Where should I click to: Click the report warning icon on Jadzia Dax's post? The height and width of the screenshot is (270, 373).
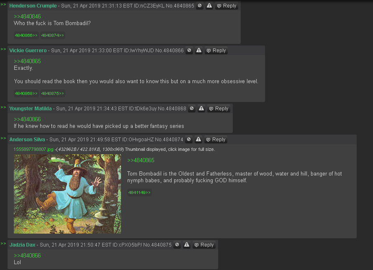[187, 245]
